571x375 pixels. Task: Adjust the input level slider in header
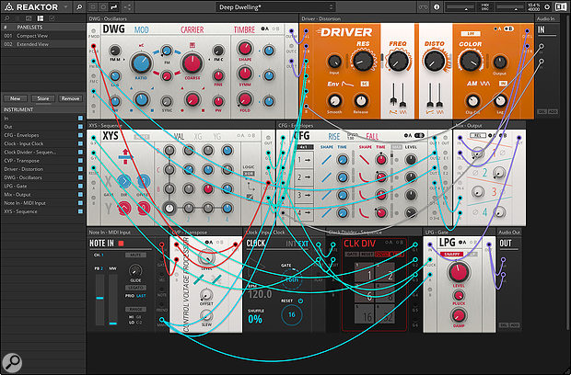461,7
